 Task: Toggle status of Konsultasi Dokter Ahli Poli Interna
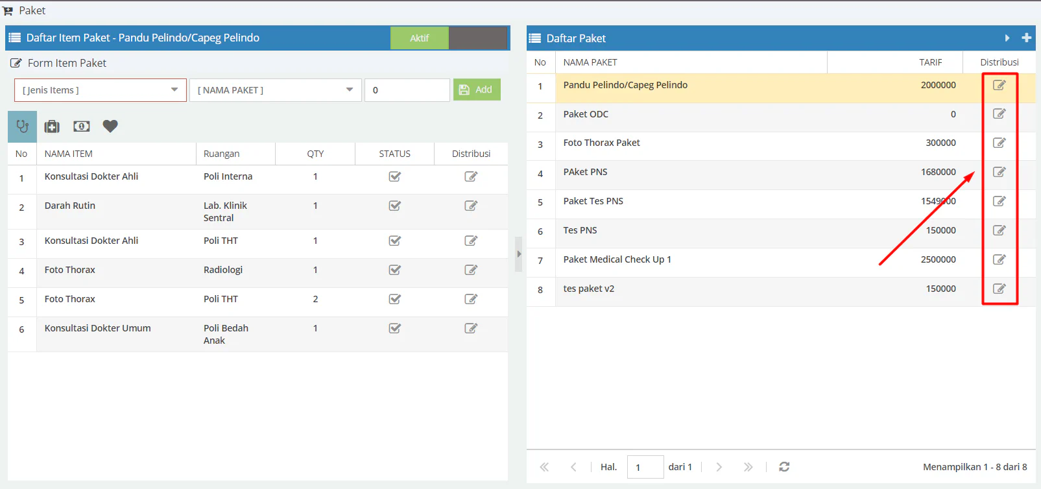click(394, 176)
